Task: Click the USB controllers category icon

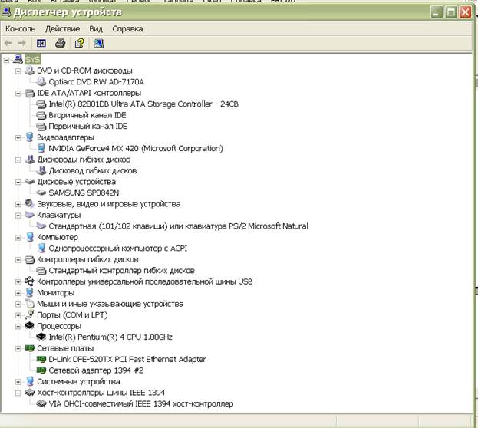Action: point(30,281)
